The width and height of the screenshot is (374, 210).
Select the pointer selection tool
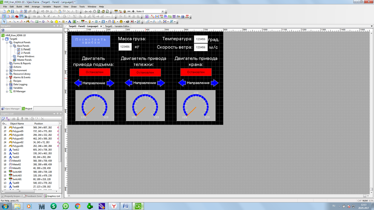tap(4, 22)
